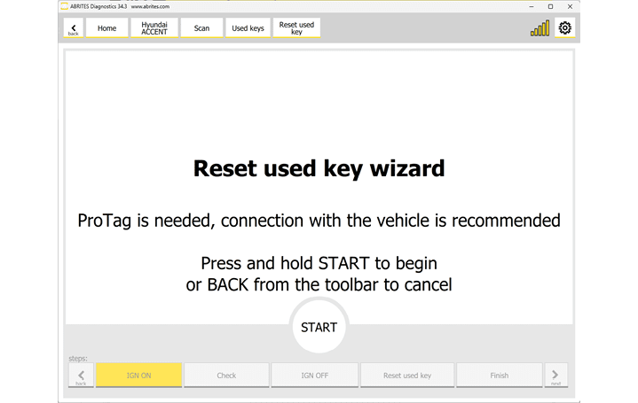Go to the previous step with the steps back arrow
The height and width of the screenshot is (403, 638).
(x=80, y=376)
